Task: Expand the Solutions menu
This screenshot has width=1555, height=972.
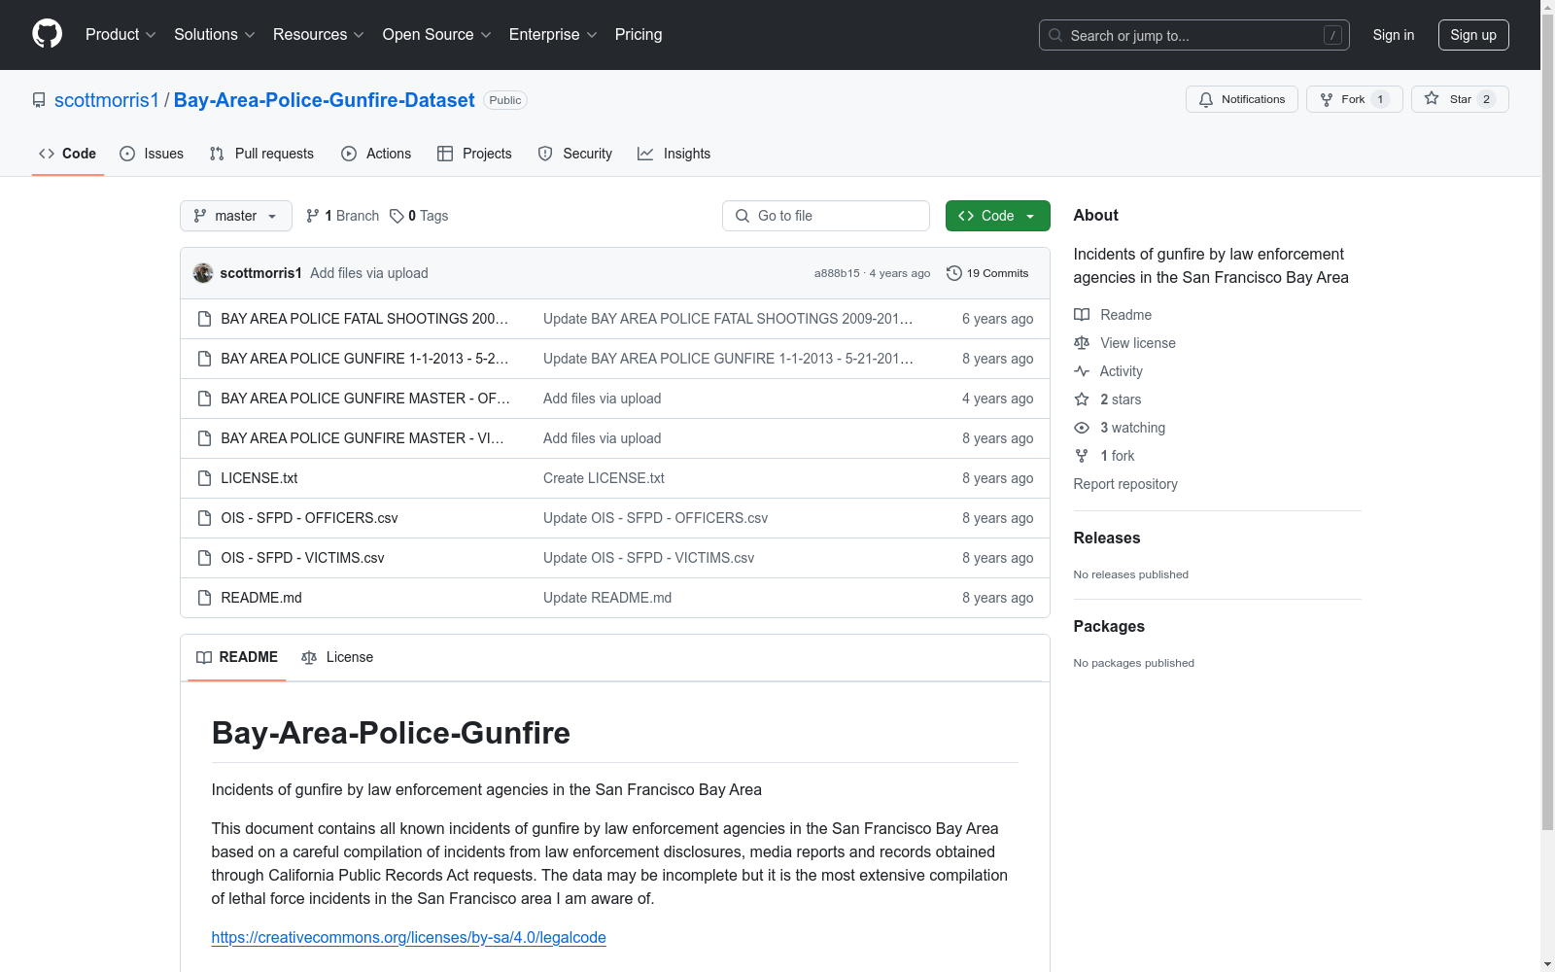Action: click(215, 35)
